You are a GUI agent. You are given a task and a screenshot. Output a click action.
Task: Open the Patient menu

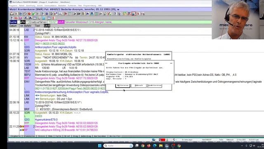pyautogui.click(x=21, y=5)
